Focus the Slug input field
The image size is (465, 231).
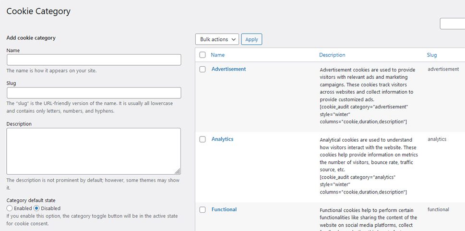click(94, 93)
